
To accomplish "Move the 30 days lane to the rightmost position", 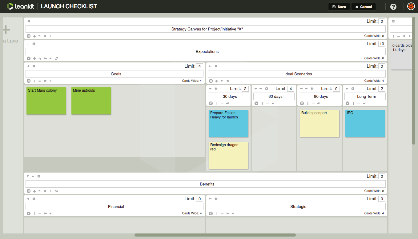I will point(227,103).
